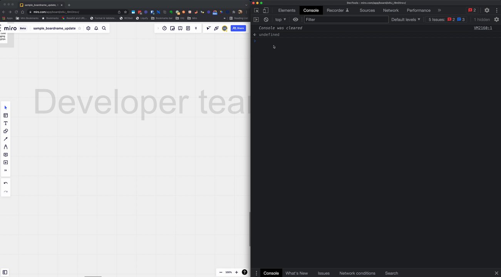Select the Shapes tool in Miro
Image resolution: width=501 pixels, height=277 pixels.
(x=5, y=131)
